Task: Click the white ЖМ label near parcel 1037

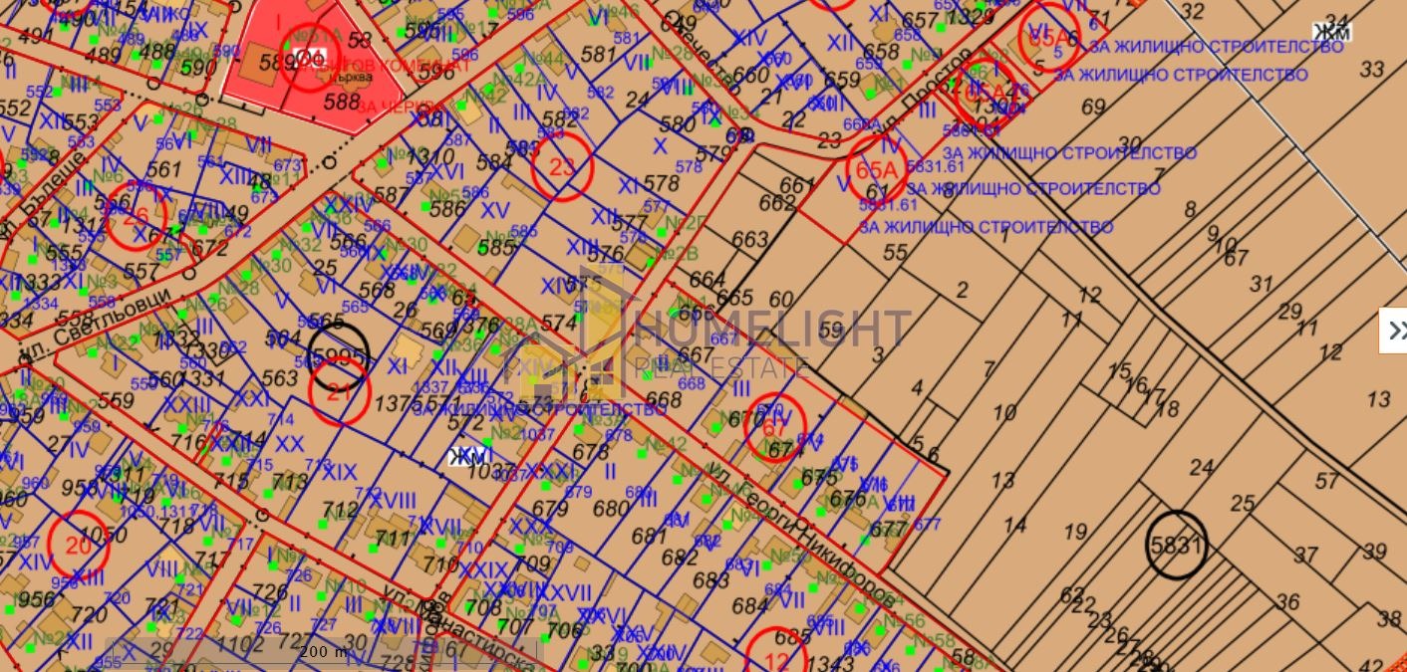Action: point(470,457)
